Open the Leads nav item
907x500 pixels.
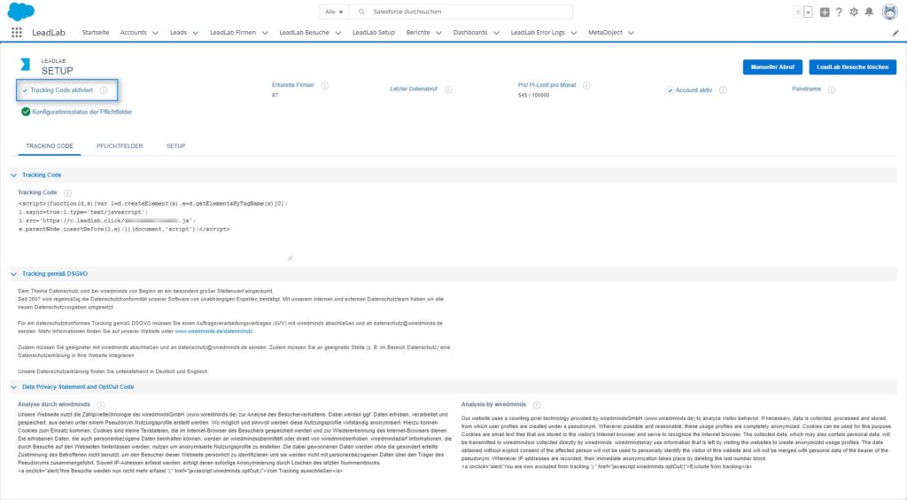178,33
